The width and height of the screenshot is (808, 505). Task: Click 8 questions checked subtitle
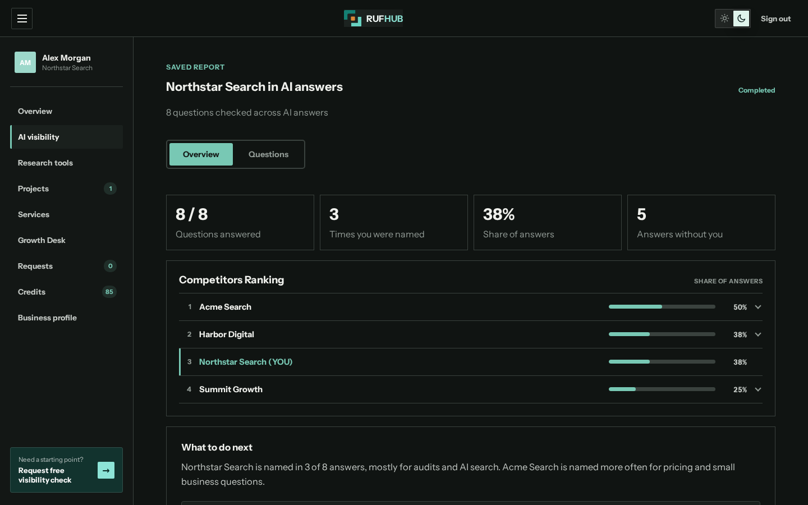(x=247, y=113)
